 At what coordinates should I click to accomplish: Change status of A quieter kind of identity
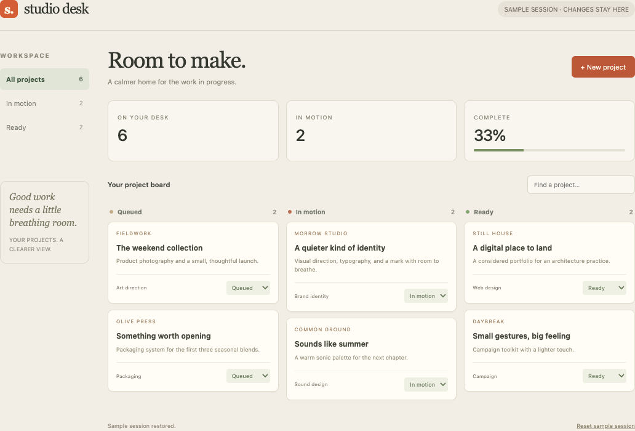point(426,296)
